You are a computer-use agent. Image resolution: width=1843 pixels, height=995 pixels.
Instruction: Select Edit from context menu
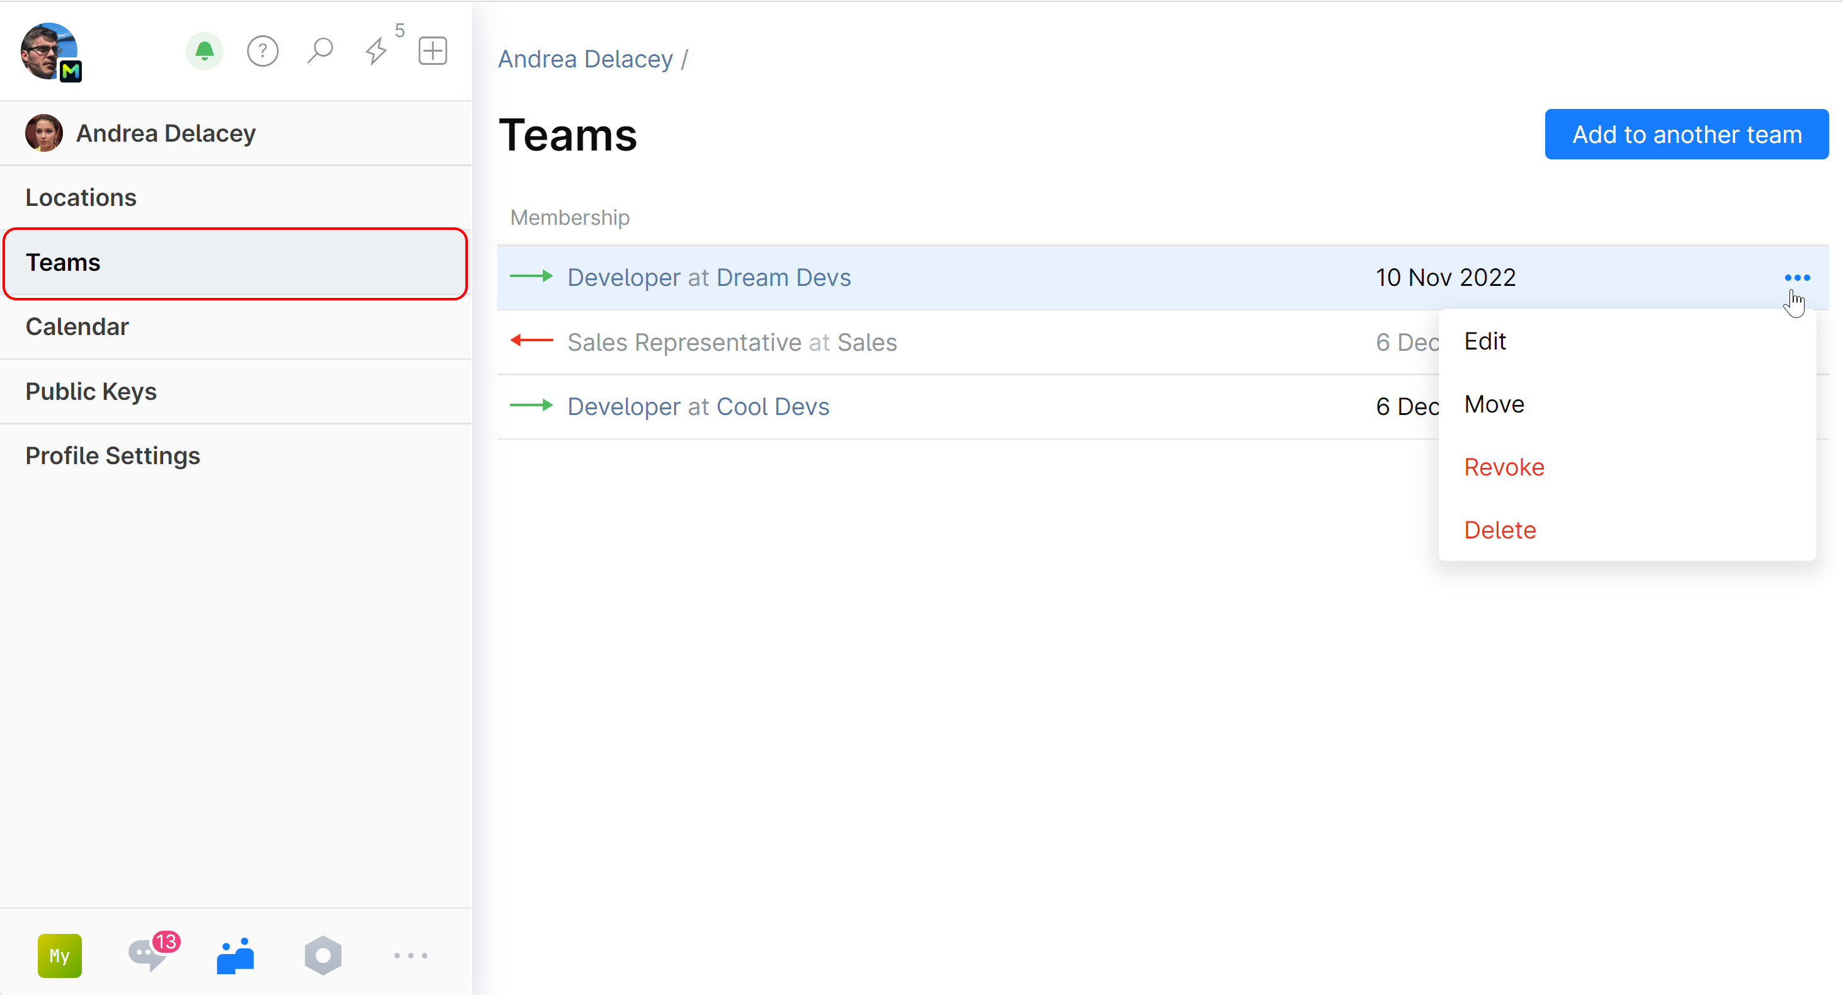click(1485, 341)
